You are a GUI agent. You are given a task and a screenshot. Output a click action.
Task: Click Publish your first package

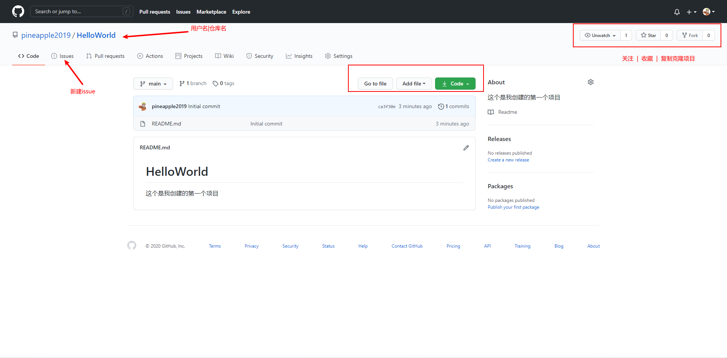click(x=513, y=207)
